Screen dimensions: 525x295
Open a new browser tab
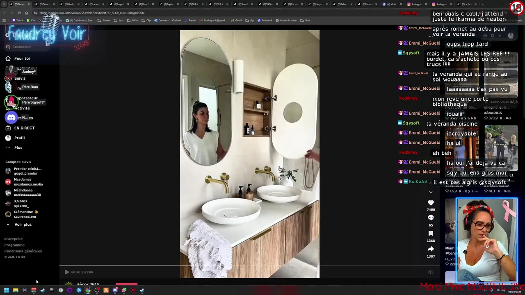point(482,4)
